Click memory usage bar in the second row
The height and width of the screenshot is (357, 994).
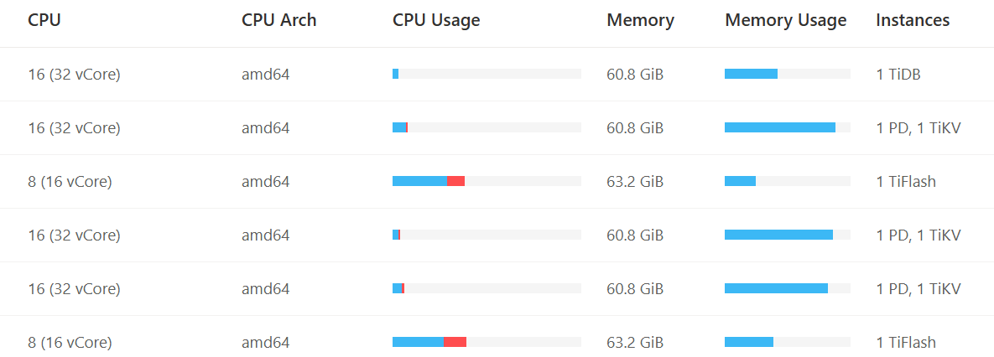787,127
